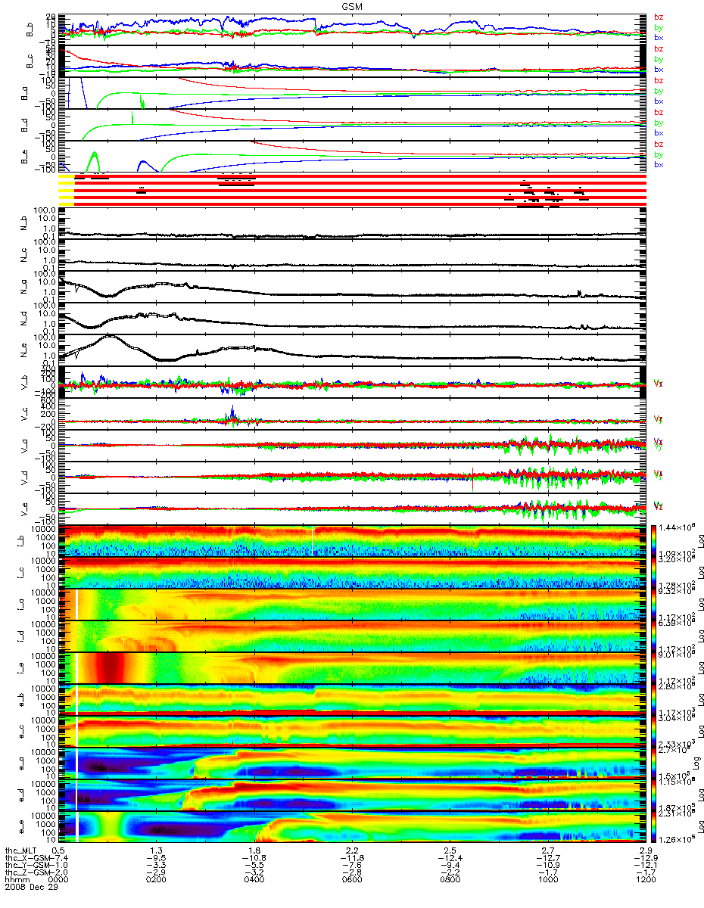The width and height of the screenshot is (704, 908).
Task: Click the bz legend entry of the B_b panel
Action: tap(659, 17)
